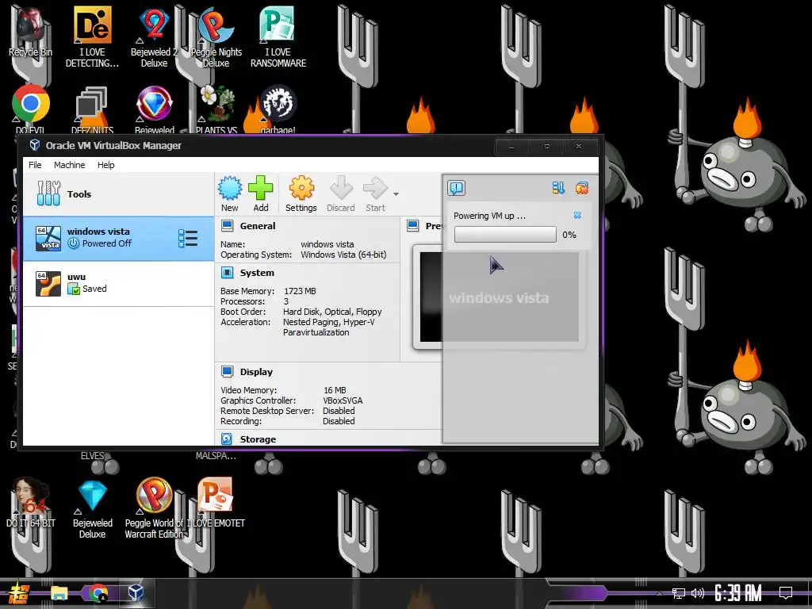812x609 pixels.
Task: Open Peggle World of Warcraft Edition icon
Action: tap(154, 508)
